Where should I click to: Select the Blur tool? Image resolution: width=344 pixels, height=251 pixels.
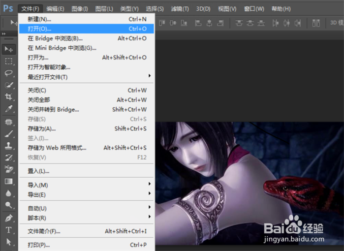coord(9,193)
